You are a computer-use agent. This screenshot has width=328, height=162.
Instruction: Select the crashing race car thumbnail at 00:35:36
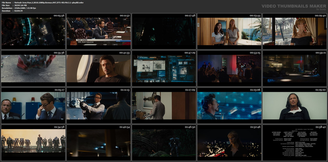[33, 68]
